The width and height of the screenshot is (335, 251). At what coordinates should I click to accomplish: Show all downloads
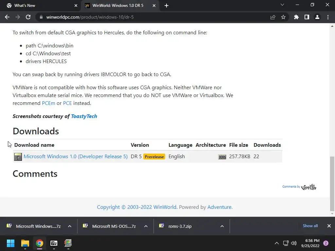[x=310, y=226]
